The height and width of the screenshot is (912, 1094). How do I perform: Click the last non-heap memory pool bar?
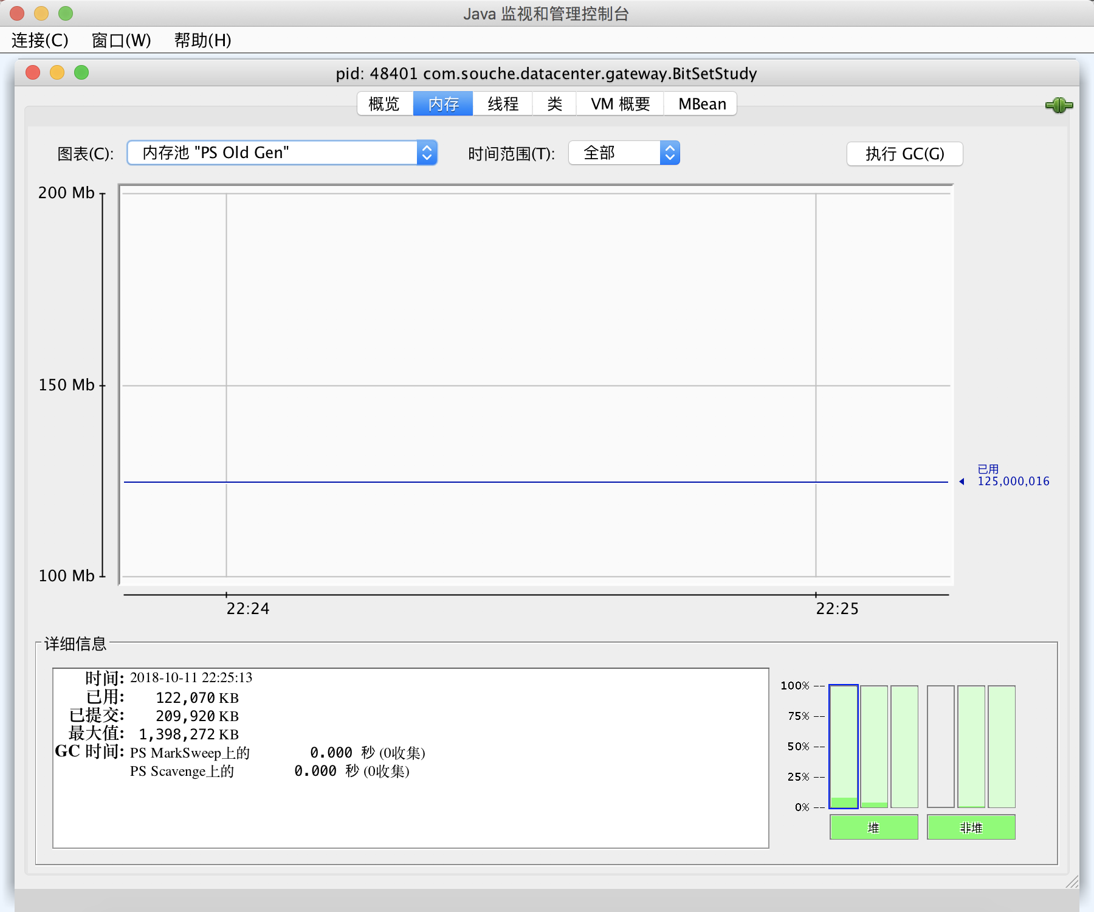pos(1001,747)
